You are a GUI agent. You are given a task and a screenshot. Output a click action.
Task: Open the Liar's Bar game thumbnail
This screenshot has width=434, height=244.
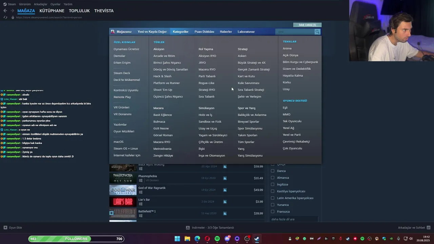point(123,202)
